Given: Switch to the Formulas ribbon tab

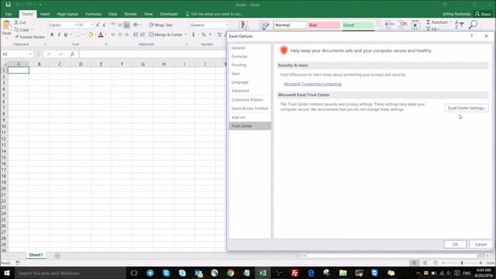Looking at the screenshot, I should (93, 14).
